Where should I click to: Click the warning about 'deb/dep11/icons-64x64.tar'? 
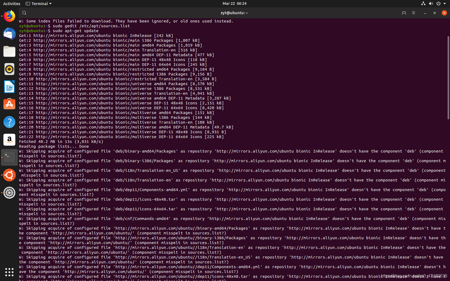point(231,211)
